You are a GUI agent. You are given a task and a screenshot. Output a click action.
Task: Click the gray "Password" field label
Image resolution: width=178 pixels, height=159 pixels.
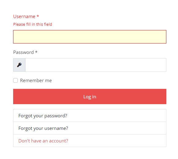coord(23,52)
